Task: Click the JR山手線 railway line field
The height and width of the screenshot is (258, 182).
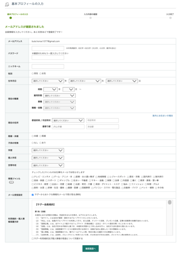Action: click(x=68, y=127)
